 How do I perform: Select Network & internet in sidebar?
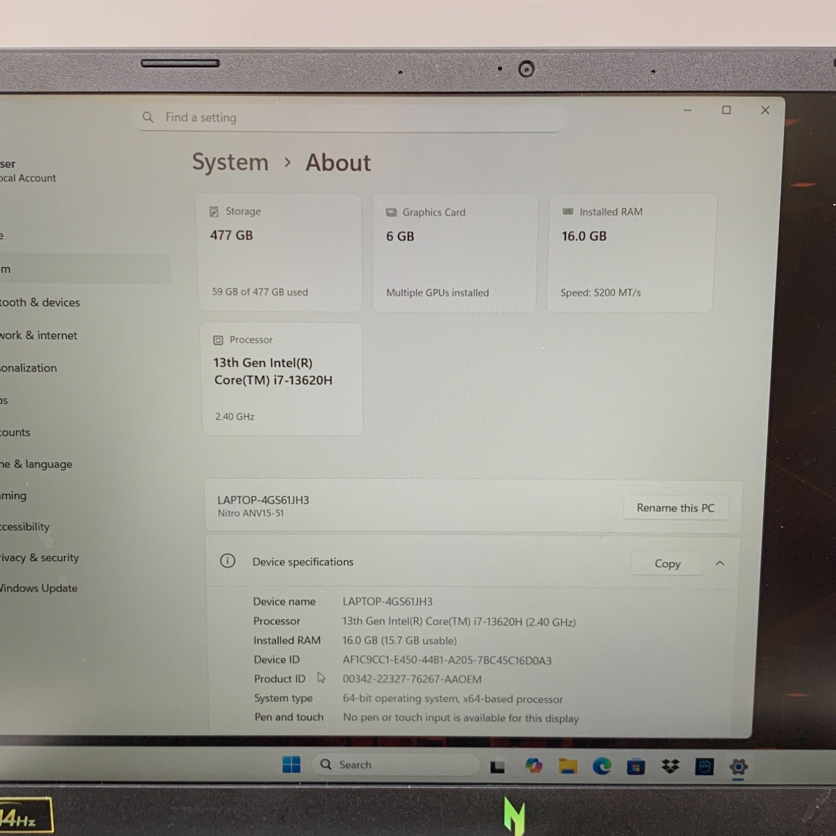(38, 336)
